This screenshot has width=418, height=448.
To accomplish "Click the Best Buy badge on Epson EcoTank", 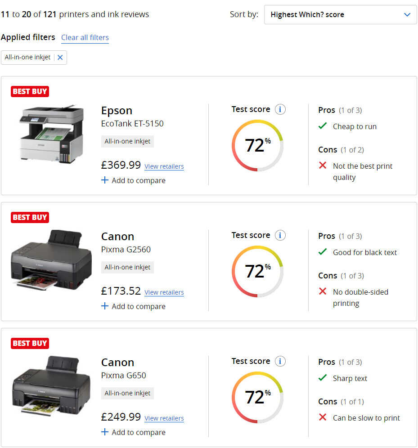I will pyautogui.click(x=30, y=91).
